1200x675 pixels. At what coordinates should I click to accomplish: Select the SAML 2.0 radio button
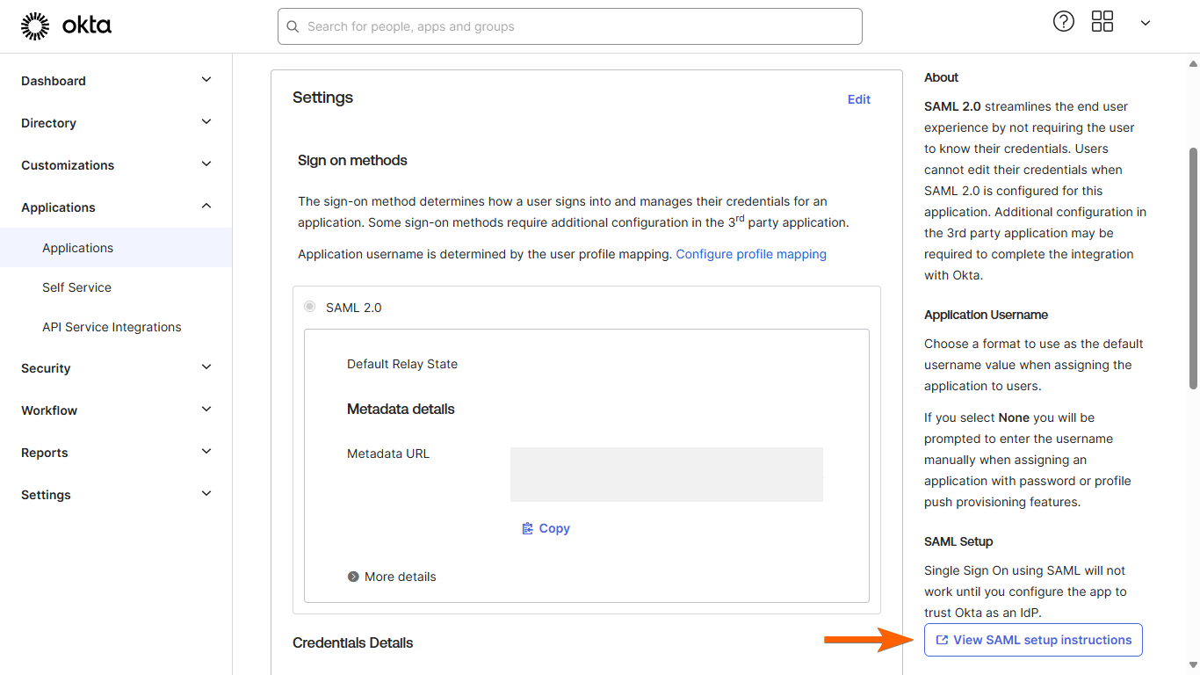pos(309,307)
